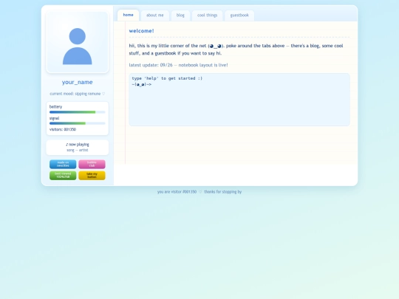The image size is (399, 299).
Task: Click the 'made on neocities' blue badge
Action: coord(63,164)
